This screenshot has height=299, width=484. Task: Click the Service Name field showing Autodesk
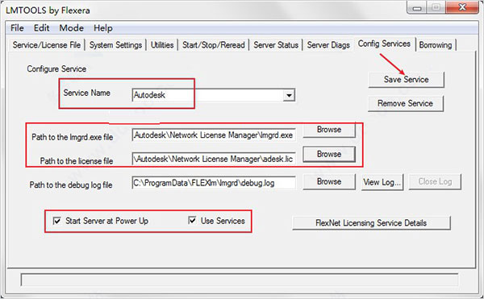[x=213, y=95]
